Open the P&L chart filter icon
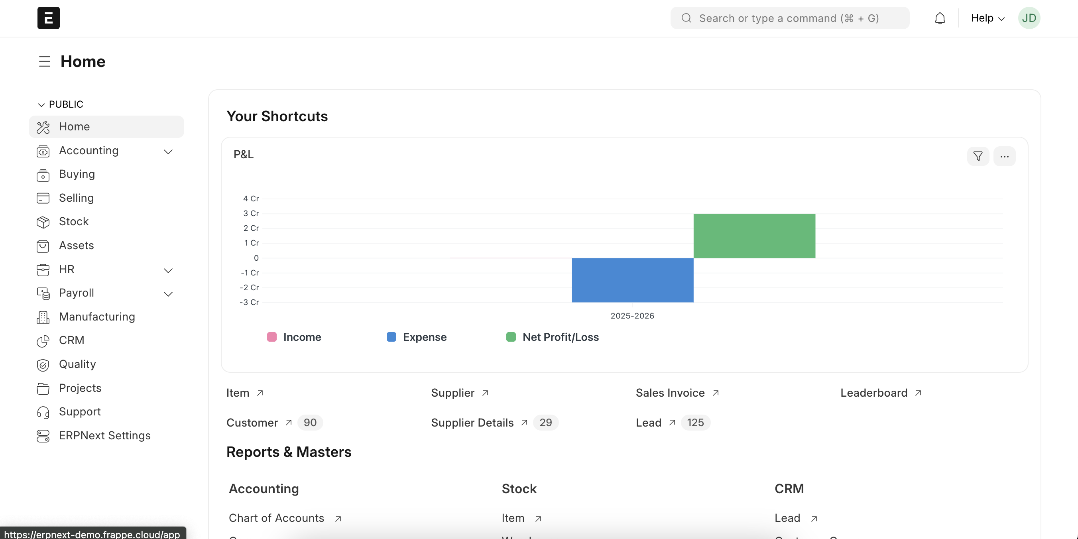 (978, 156)
